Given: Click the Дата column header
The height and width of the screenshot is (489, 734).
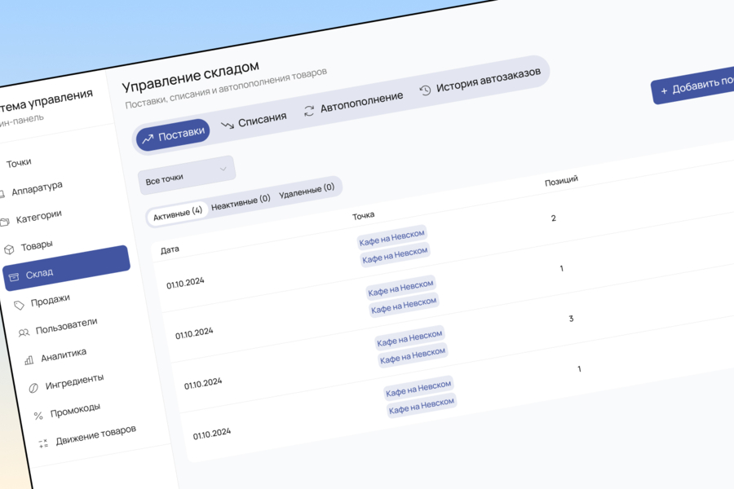Looking at the screenshot, I should pyautogui.click(x=170, y=249).
